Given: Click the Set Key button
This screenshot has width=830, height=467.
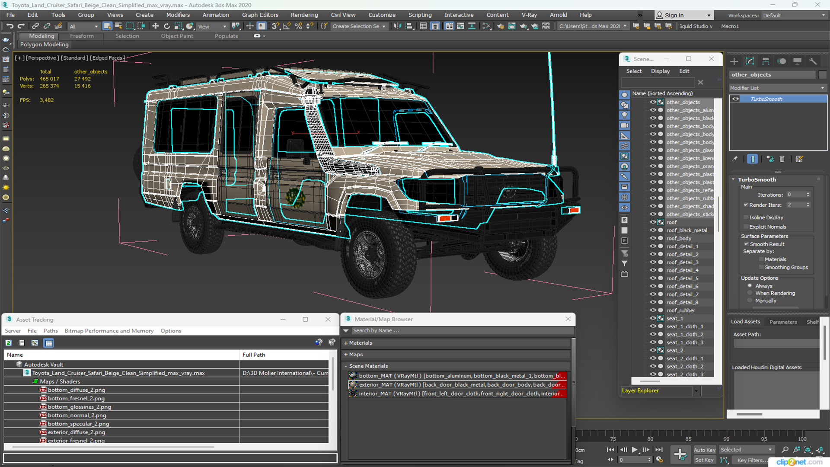Looking at the screenshot, I should tap(704, 460).
